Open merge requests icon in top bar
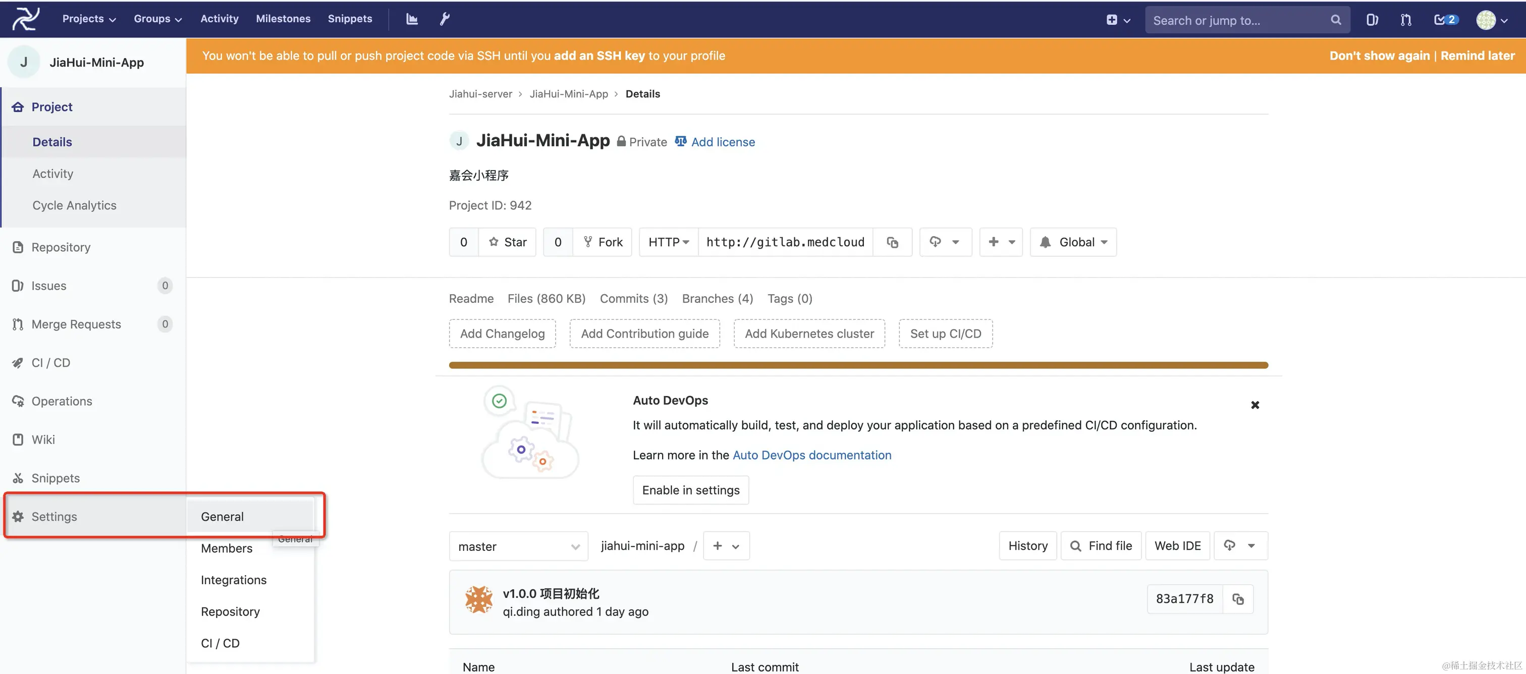This screenshot has width=1526, height=674. pyautogui.click(x=1406, y=20)
